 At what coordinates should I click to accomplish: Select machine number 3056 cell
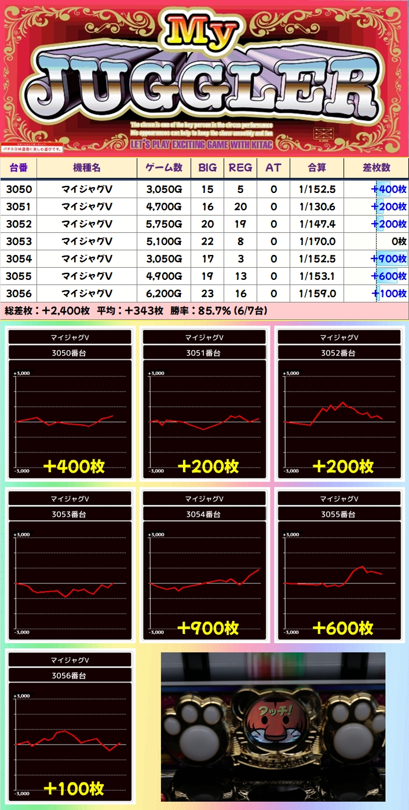point(19,294)
